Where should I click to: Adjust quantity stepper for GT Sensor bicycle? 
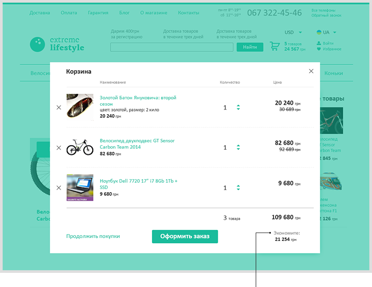point(238,148)
